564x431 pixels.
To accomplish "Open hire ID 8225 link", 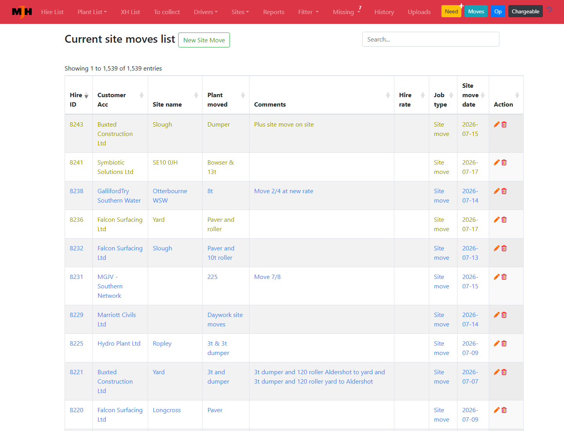I will click(76, 343).
